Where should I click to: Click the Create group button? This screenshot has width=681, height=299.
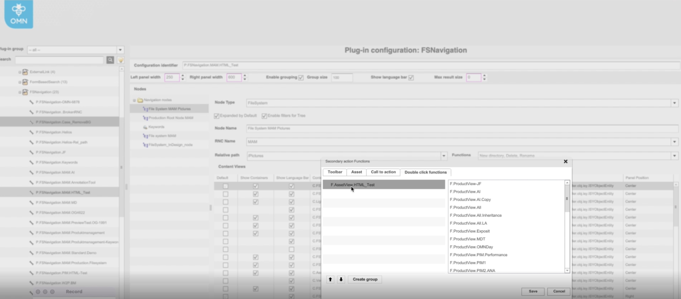(x=365, y=279)
